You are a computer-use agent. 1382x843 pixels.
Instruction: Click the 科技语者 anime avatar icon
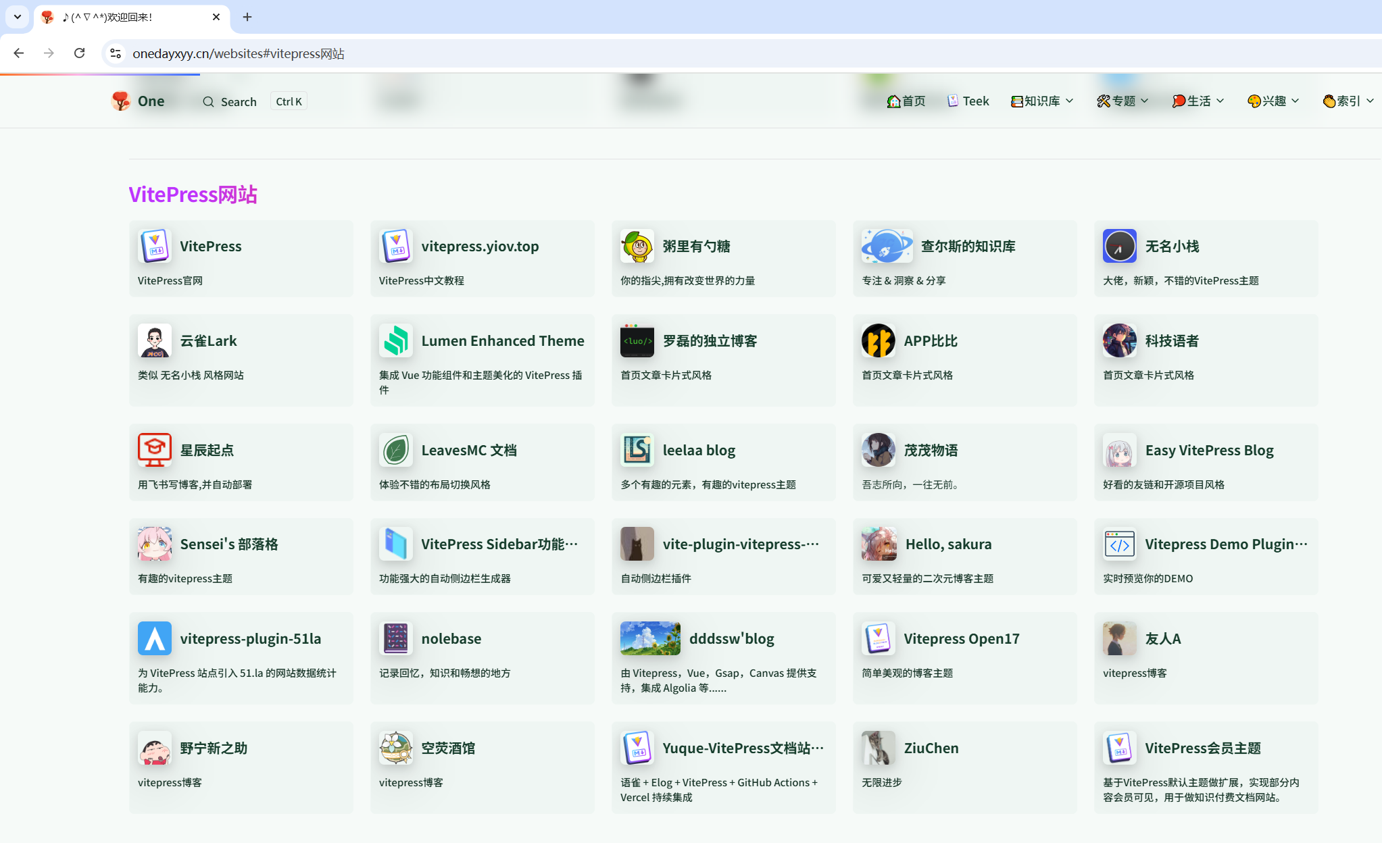tap(1120, 340)
